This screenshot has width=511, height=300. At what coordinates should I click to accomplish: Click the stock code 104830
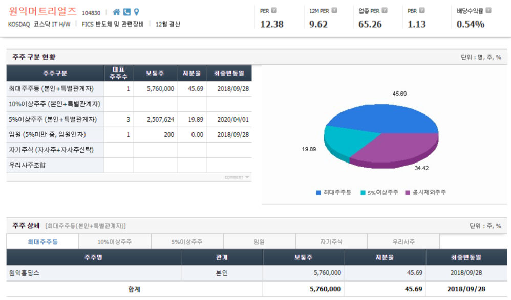coord(91,13)
